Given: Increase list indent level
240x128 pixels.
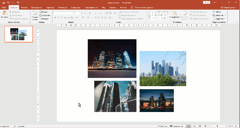Looking at the screenshot, I should [x=110, y=13].
